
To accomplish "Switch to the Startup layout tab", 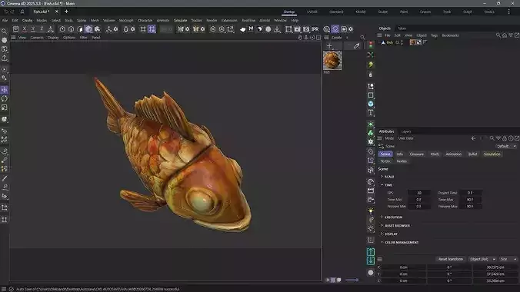I will tap(289, 12).
